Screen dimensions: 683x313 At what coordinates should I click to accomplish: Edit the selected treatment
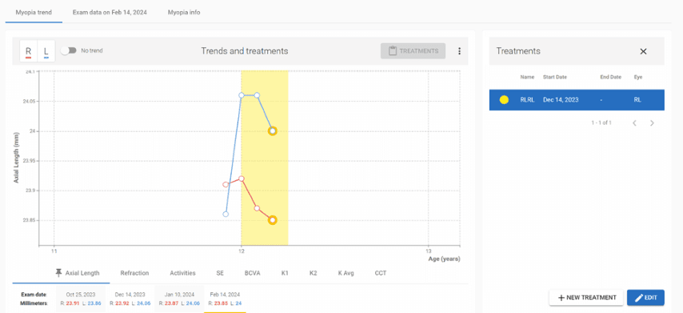pyautogui.click(x=645, y=297)
